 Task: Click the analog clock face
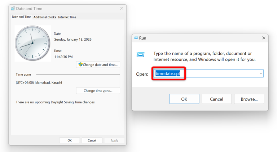[x=33, y=43]
